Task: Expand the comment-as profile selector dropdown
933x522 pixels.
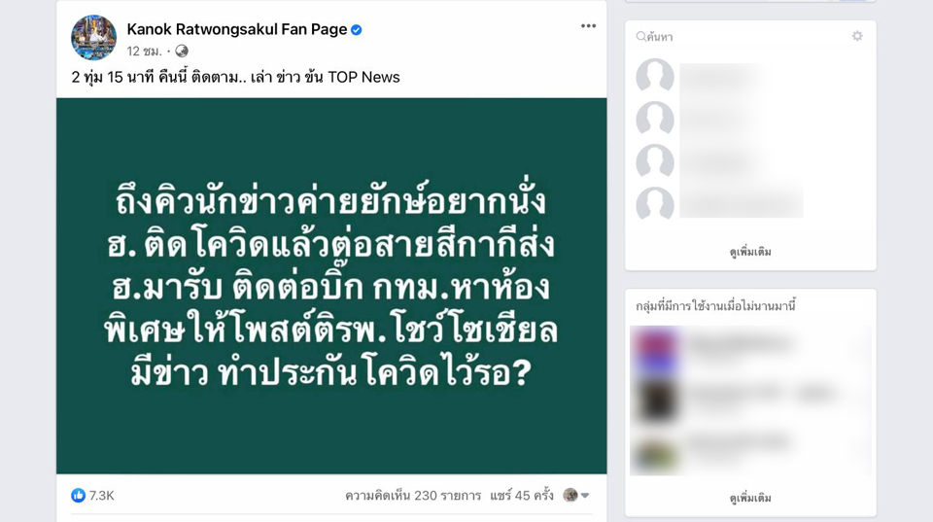Action: point(576,495)
